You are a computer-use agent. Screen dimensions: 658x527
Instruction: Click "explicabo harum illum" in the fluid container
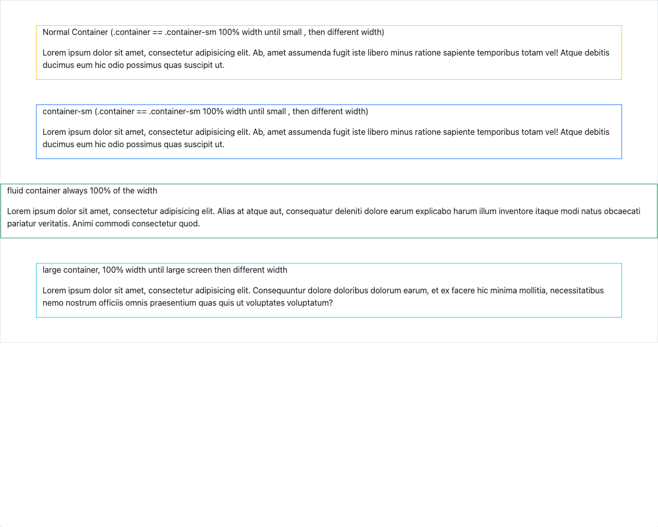(x=455, y=212)
